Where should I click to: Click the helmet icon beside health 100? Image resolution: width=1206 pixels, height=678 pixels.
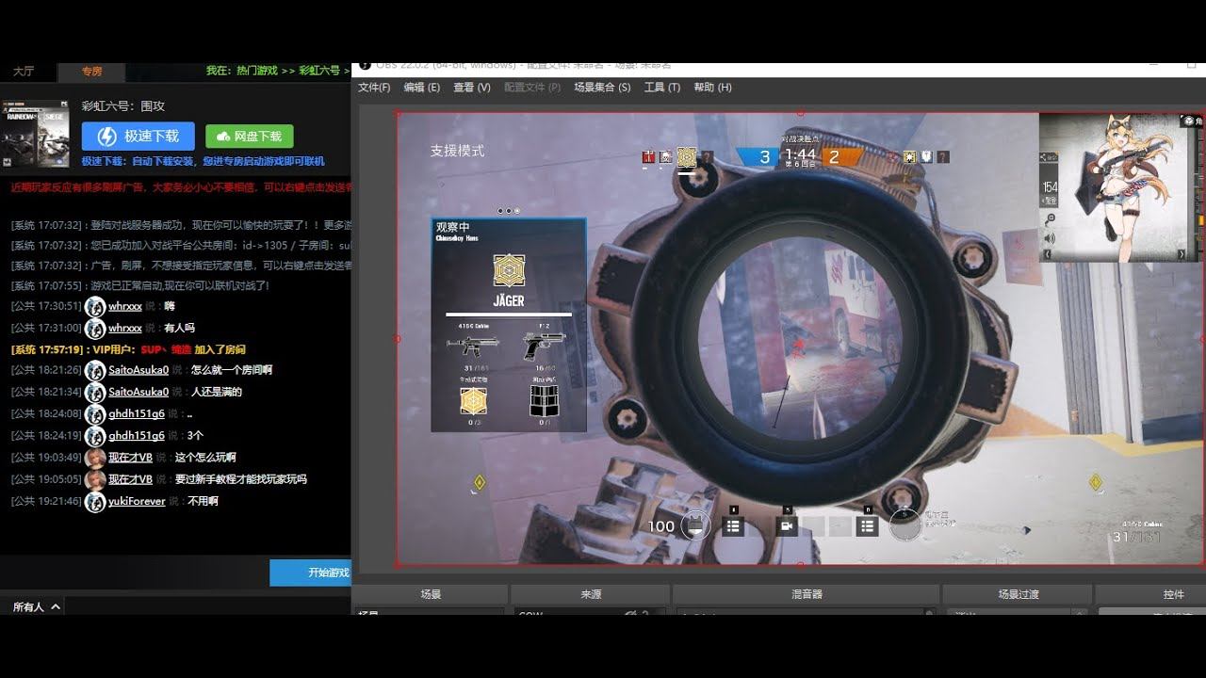(x=695, y=525)
